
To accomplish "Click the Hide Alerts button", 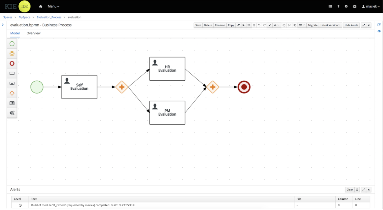I will pyautogui.click(x=351, y=25).
